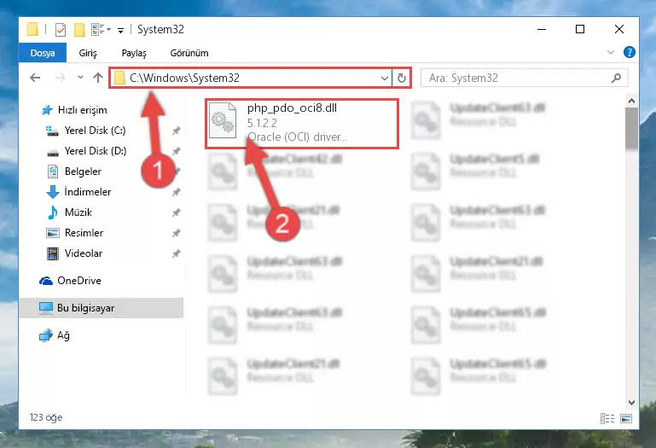Go forward with the right arrow button
The height and width of the screenshot is (448, 656).
tap(61, 78)
